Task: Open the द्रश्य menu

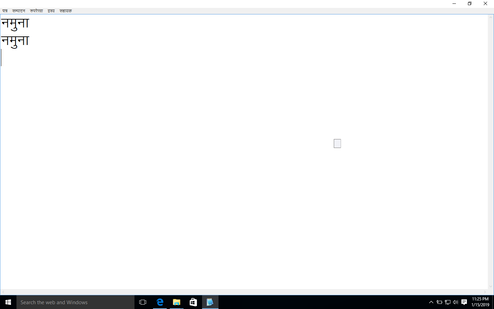Action: point(51,11)
